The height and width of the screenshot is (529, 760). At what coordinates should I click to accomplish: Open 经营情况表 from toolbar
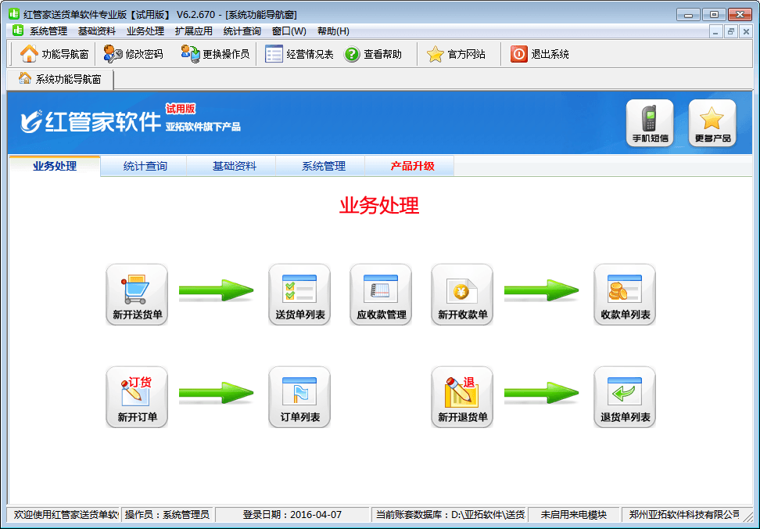tap(300, 54)
